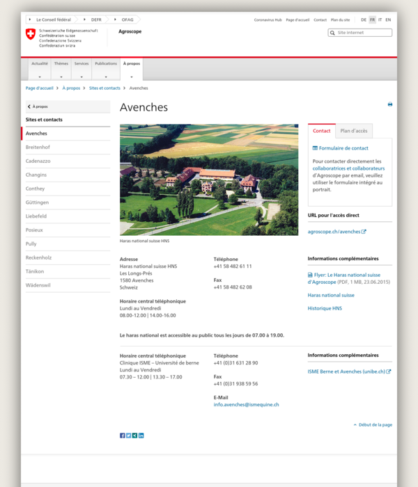Open Coronavirus Hub link
Viewport: 418px width, 487px height.
268,20
